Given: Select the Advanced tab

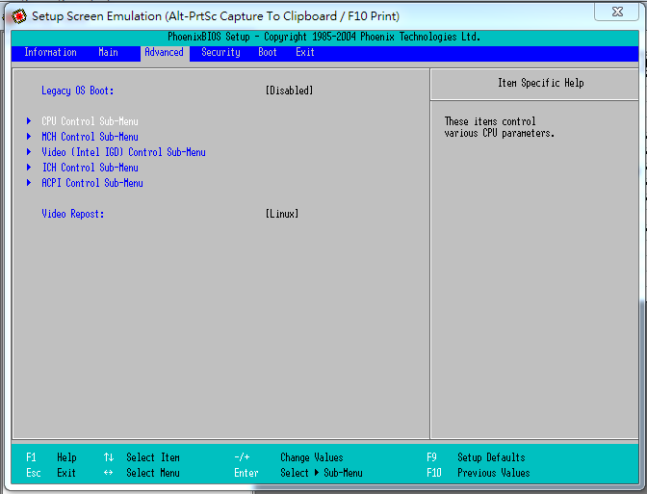Looking at the screenshot, I should 165,52.
